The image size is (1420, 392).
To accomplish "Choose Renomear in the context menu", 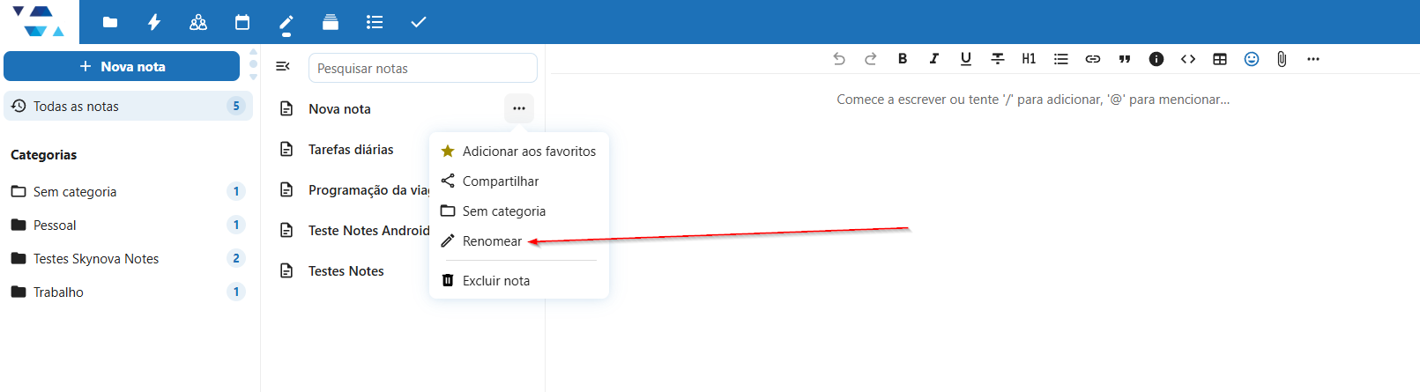I will 492,241.
